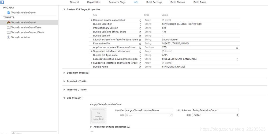Switch to the General tab
The height and width of the screenshot is (134, 268).
tap(74, 2)
